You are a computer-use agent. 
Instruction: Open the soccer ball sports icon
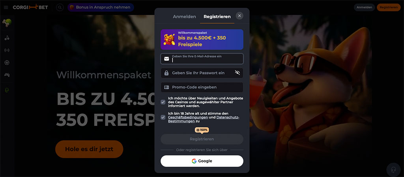[7, 63]
